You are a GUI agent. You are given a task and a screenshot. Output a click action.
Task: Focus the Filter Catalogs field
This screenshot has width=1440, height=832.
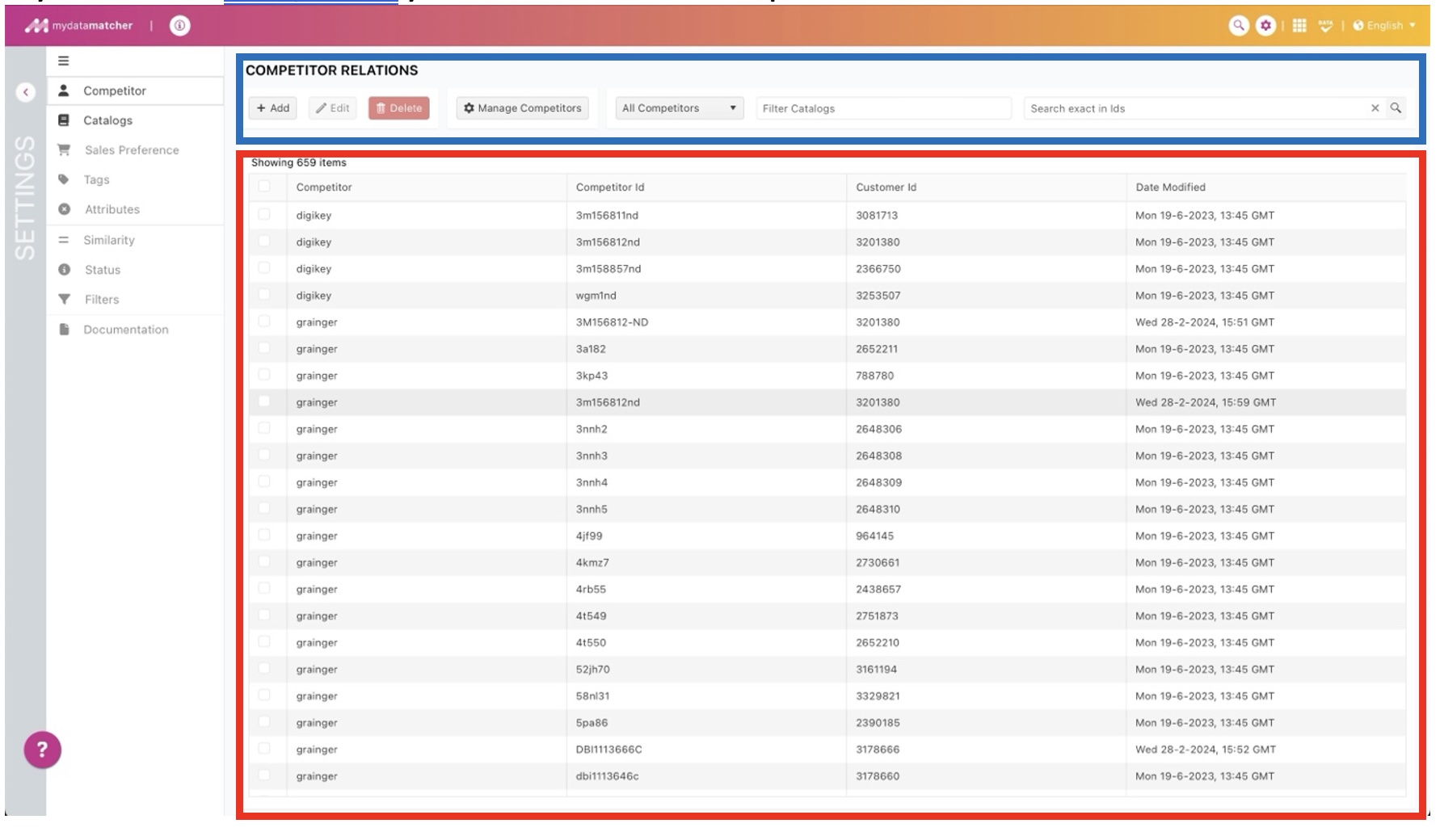click(883, 108)
